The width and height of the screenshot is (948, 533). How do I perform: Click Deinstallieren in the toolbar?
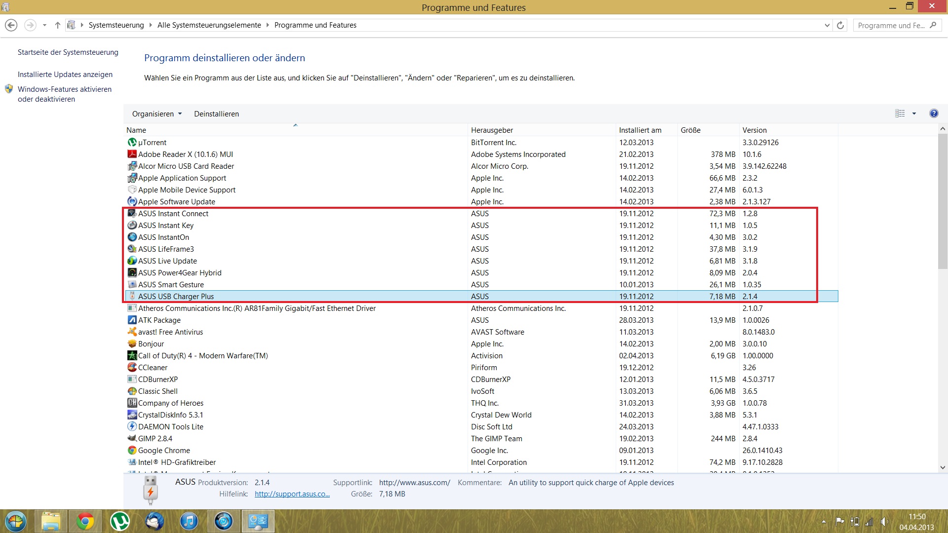pyautogui.click(x=216, y=114)
